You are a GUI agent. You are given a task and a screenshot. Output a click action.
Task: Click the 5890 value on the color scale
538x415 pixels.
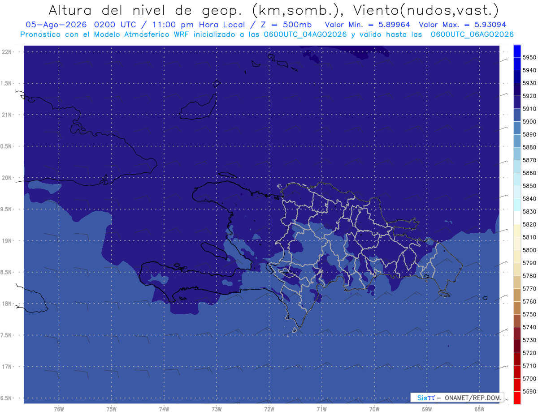pos(529,135)
